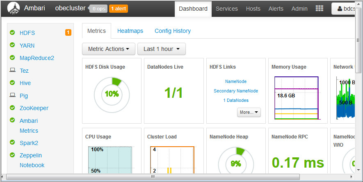Image resolution: width=363 pixels, height=182 pixels.
Task: Click the horizontal scrollbar right arrow
Action: 352,177
